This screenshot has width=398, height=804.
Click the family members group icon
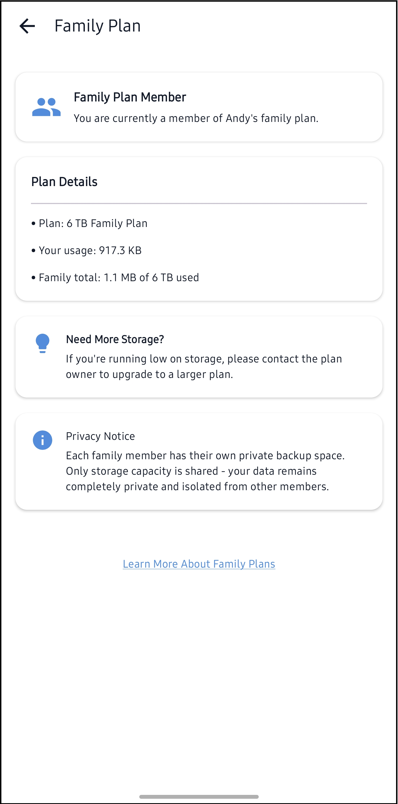[x=46, y=107]
